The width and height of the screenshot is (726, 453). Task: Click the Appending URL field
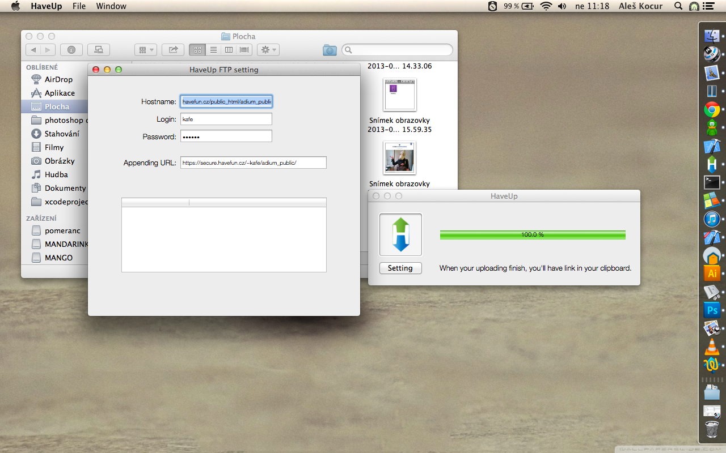click(x=254, y=163)
